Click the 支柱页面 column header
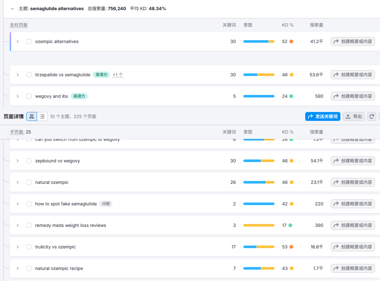The height and width of the screenshot is (281, 380). coord(19,25)
